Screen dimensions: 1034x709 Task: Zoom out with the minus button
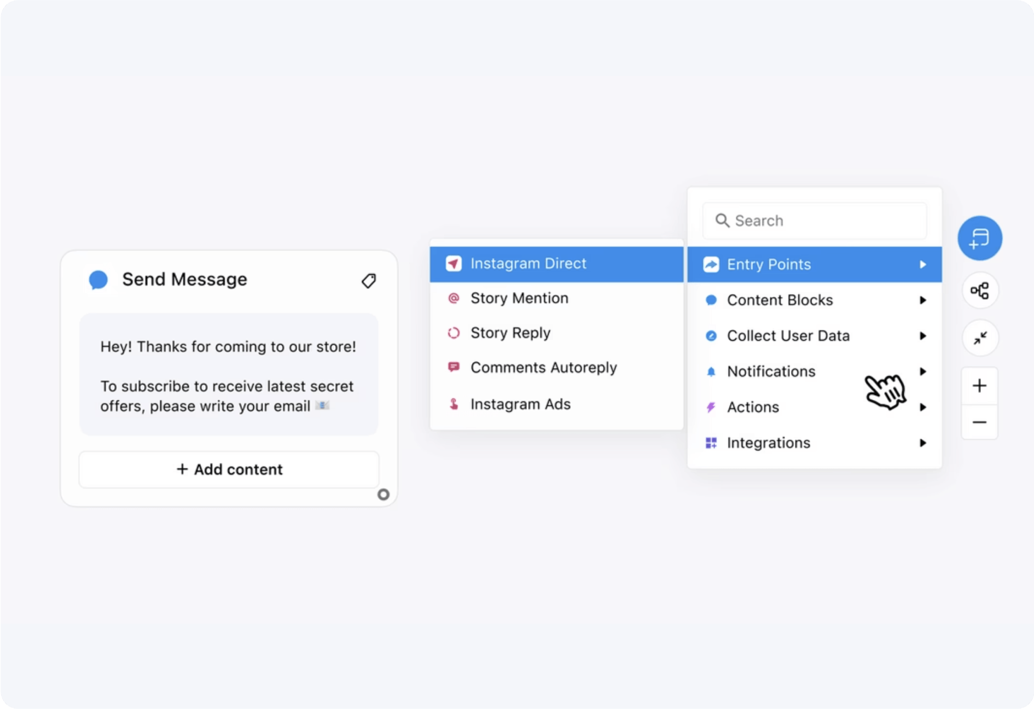979,422
